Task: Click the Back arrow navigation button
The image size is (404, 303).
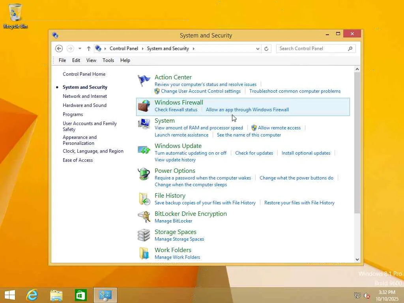Action: [59, 49]
